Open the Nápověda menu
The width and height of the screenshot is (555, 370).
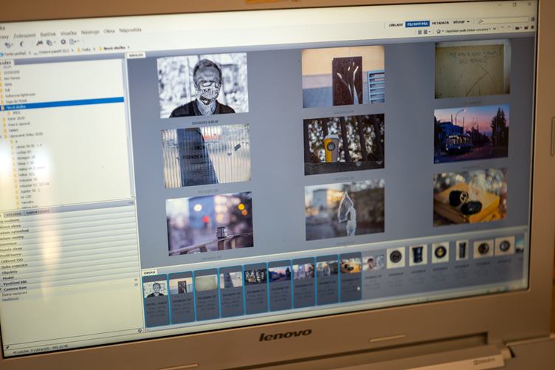tap(130, 30)
